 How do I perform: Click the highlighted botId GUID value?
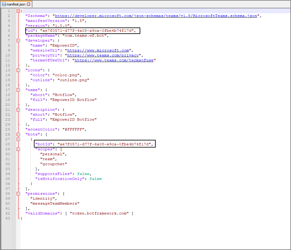105,144
